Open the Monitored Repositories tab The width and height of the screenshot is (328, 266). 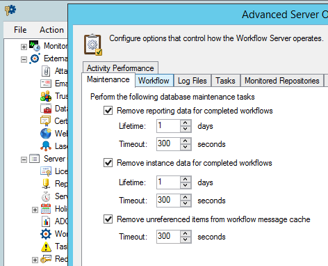tap(282, 81)
